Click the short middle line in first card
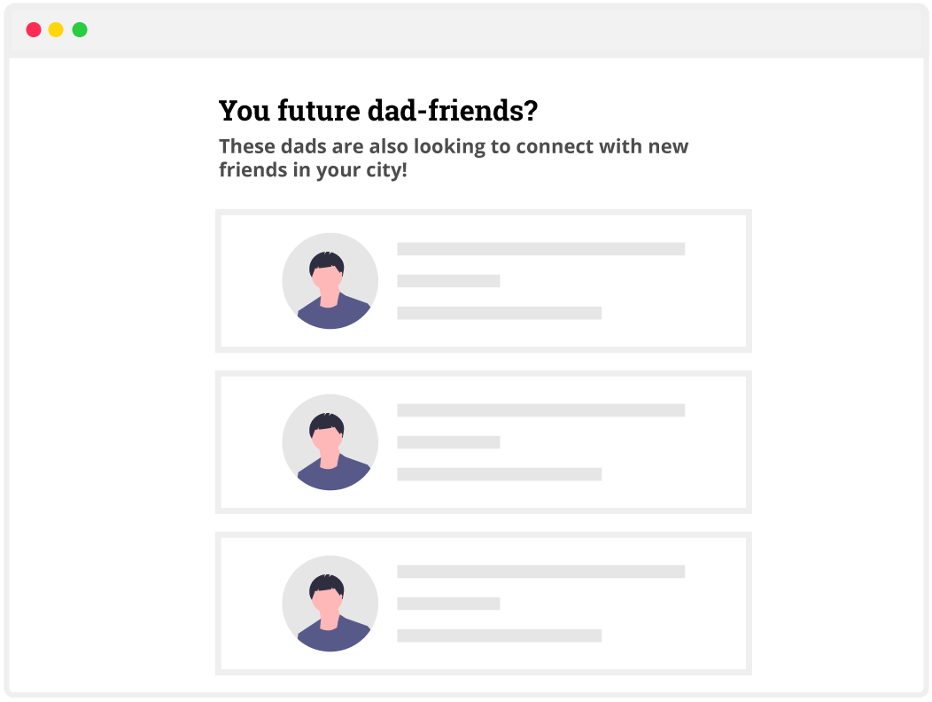This screenshot has height=702, width=932. point(448,281)
